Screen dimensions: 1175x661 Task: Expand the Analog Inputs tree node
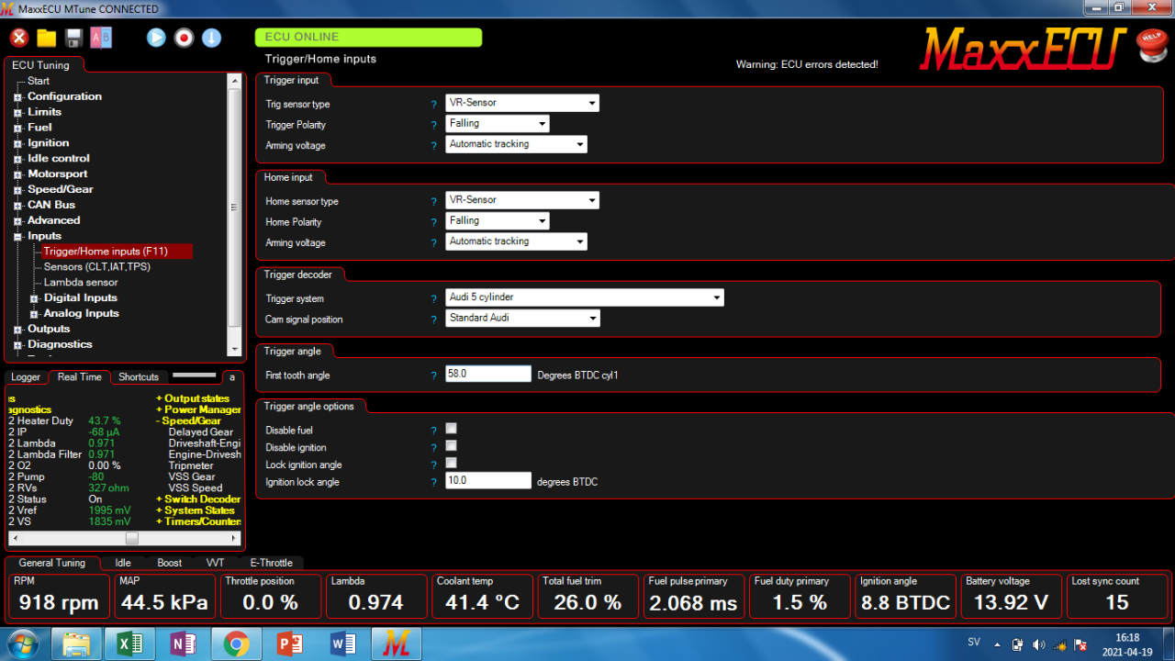click(34, 314)
